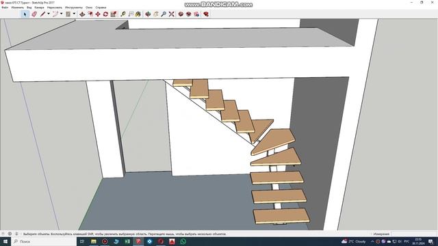Select the Pan hand tool

156,14
